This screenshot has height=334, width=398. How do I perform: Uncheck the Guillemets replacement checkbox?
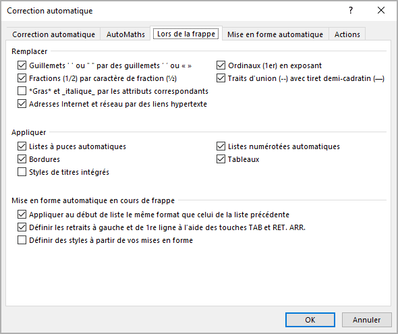(22, 65)
